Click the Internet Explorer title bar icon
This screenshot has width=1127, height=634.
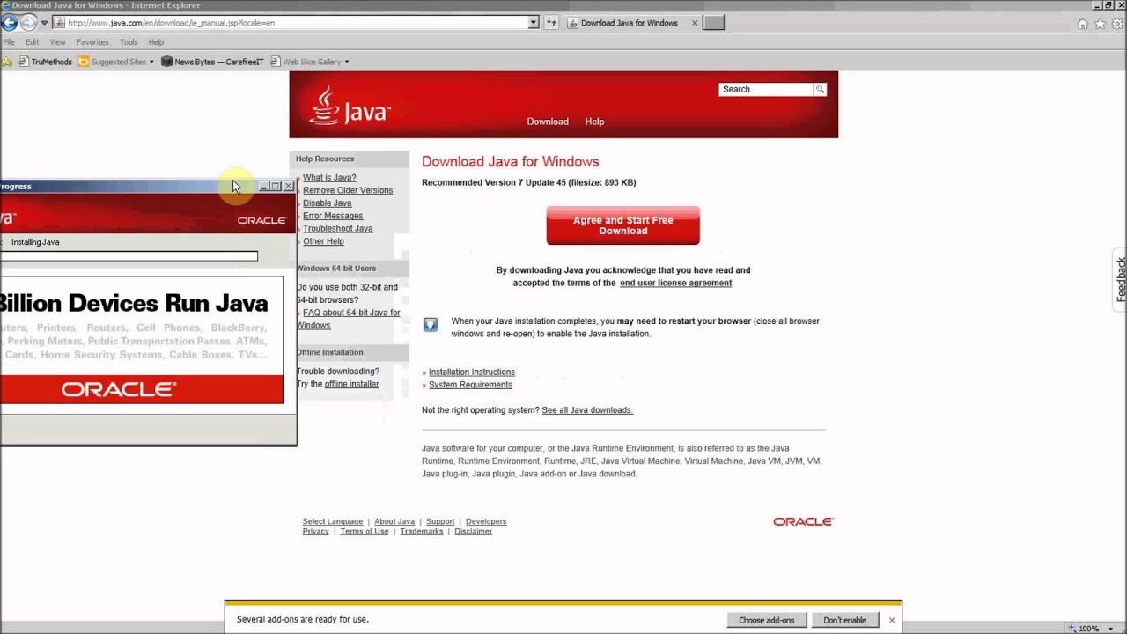tap(5, 5)
